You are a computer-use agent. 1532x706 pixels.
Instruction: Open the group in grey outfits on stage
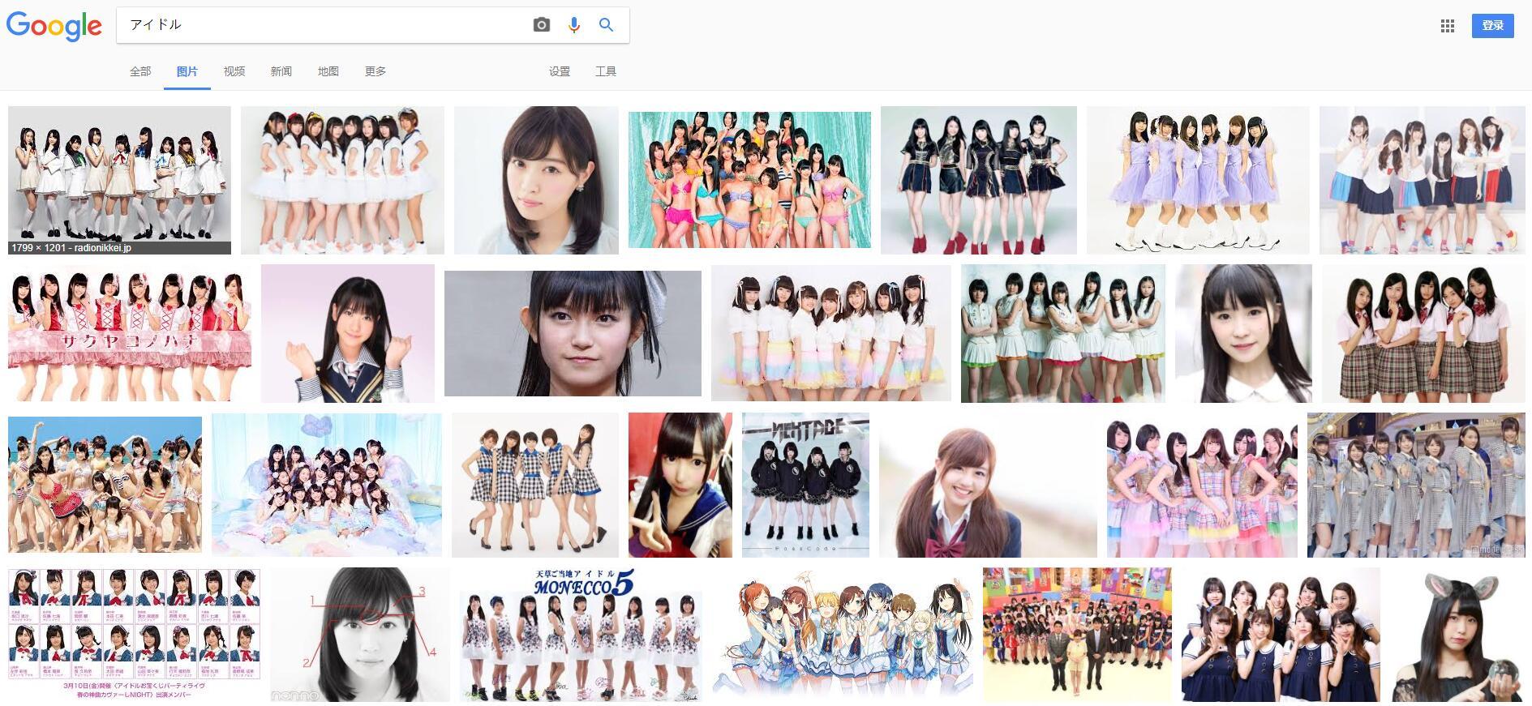tap(1416, 485)
